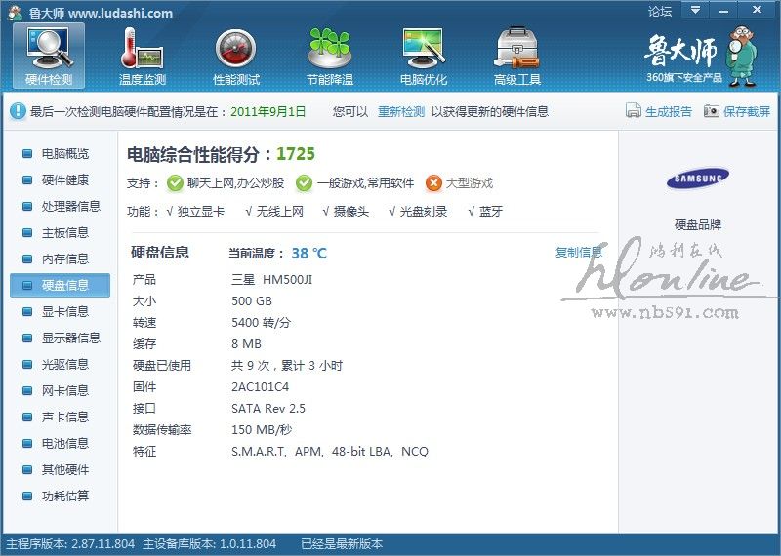The height and width of the screenshot is (556, 781).
Task: Select 硬盘信息 in the sidebar
Action: tap(60, 285)
